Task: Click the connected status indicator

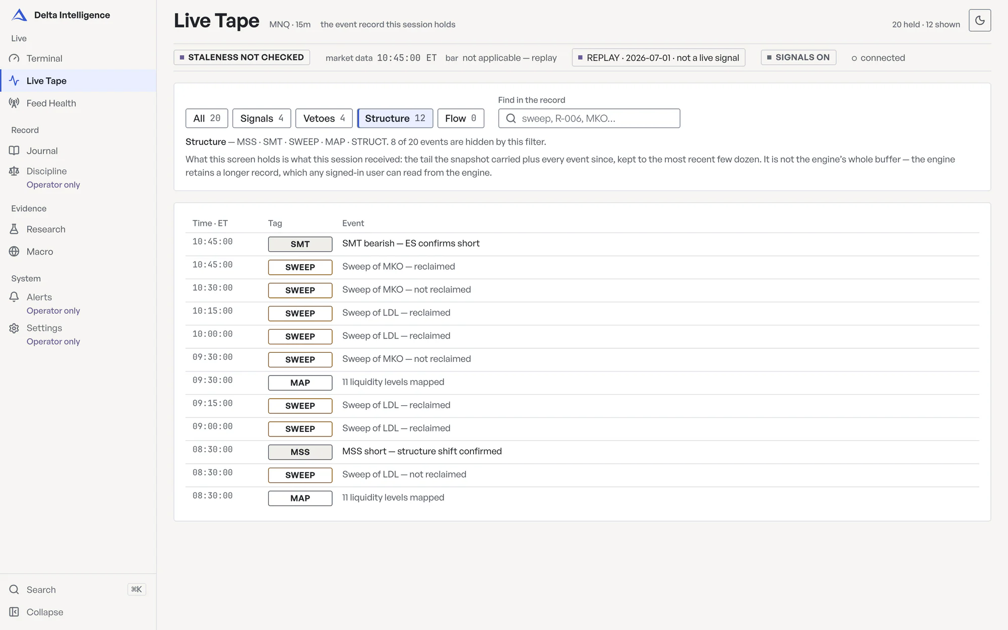Action: coord(878,58)
